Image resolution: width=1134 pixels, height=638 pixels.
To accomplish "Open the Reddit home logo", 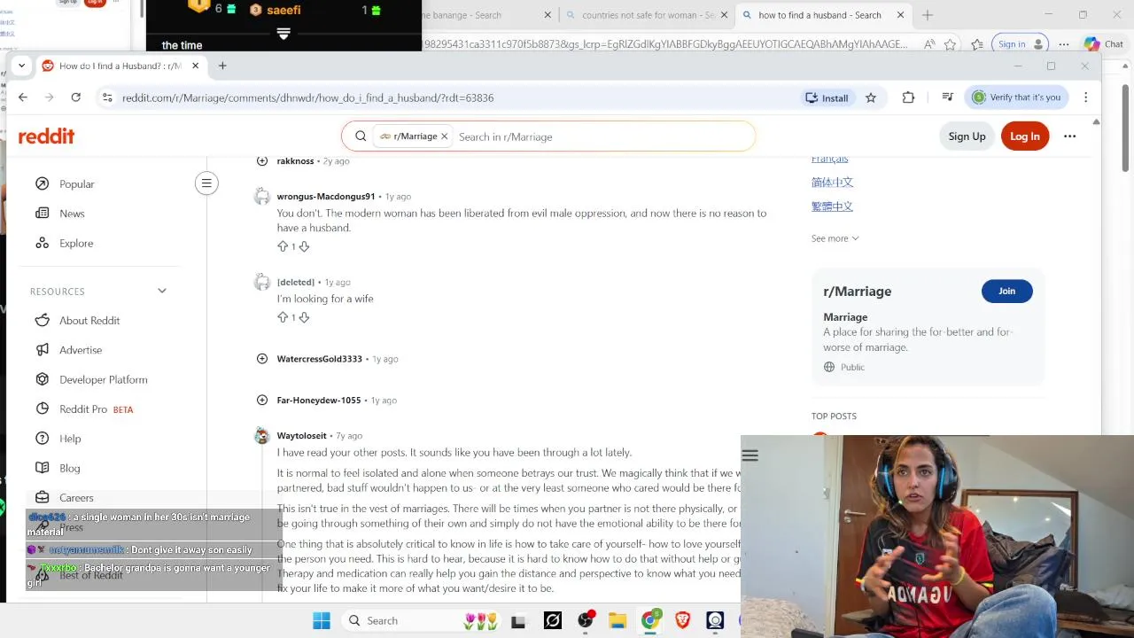I will click(46, 136).
